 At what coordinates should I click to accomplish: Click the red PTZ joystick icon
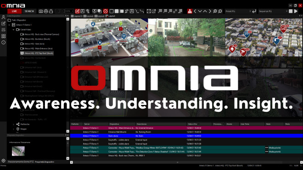[190, 11]
